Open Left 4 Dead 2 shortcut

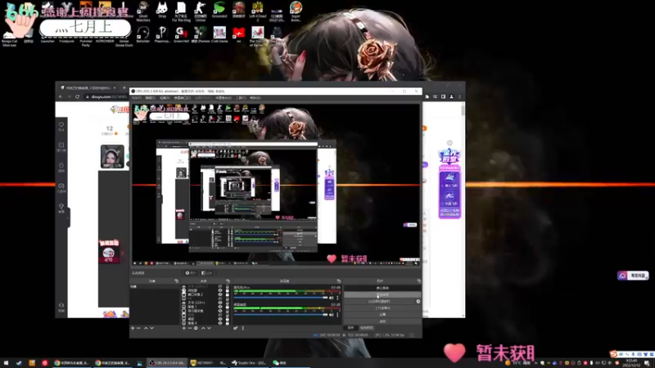[257, 11]
